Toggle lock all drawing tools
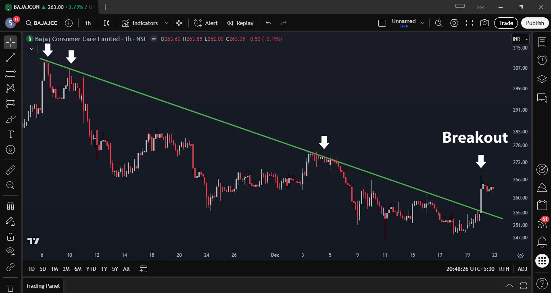Viewport: 551px width, 293px height. (10, 236)
